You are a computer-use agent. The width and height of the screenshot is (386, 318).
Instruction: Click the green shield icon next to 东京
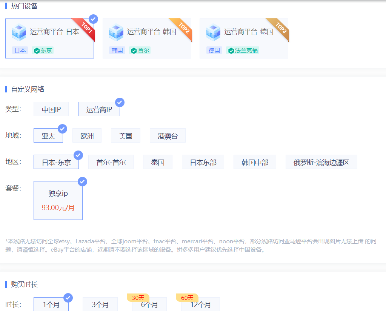tap(37, 51)
